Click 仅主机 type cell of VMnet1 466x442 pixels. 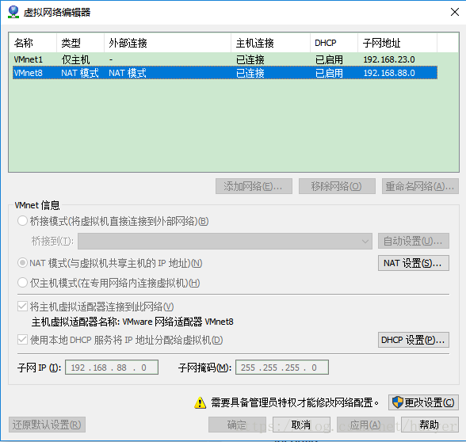coord(75,59)
